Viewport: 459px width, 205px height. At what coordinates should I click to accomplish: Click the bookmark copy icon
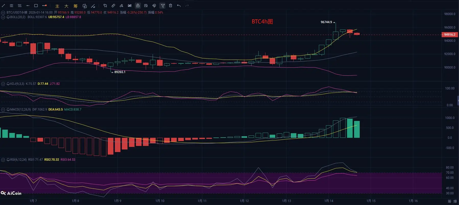[x=105, y=6]
